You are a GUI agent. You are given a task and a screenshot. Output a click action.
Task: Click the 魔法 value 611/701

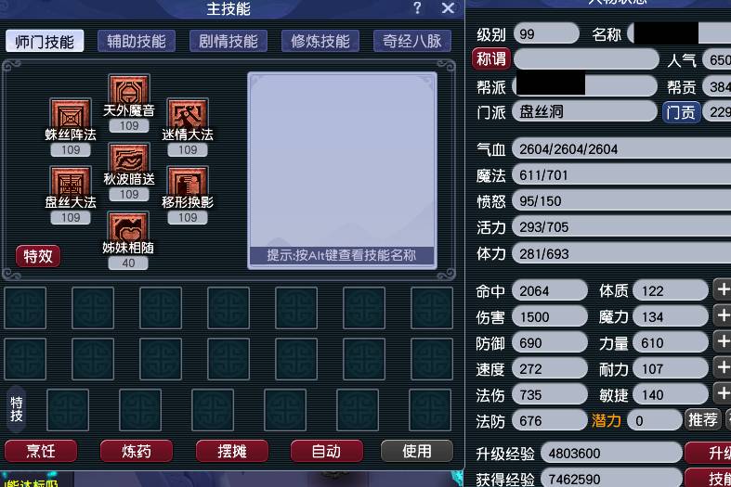621,175
